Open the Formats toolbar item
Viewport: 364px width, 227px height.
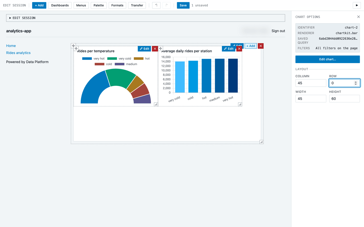pyautogui.click(x=117, y=5)
